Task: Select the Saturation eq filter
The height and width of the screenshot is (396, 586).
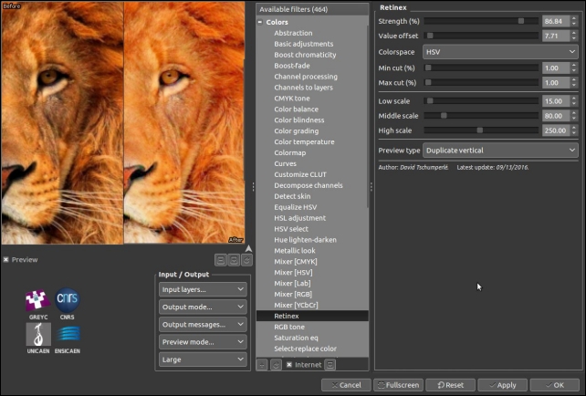Action: pos(296,338)
